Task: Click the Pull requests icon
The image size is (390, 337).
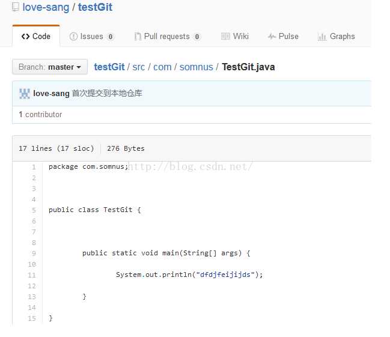Action: 138,37
